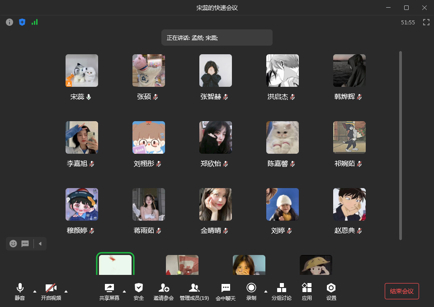Image resolution: width=434 pixels, height=307 pixels.
Task: Mute the microphone with 静音
Action: [x=19, y=292]
